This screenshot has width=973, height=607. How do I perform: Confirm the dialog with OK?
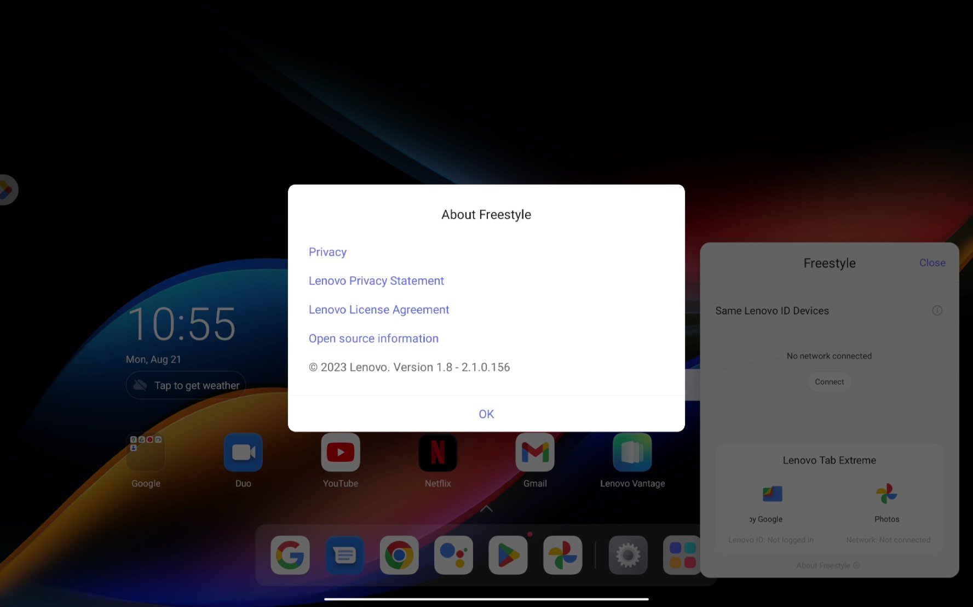pyautogui.click(x=486, y=414)
